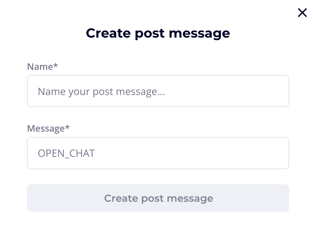
Task: Click the Message field containing OPEN_CHAT
Action: (158, 153)
